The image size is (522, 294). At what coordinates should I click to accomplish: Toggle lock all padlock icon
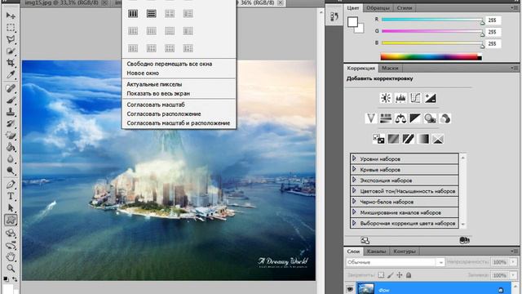(x=409, y=275)
